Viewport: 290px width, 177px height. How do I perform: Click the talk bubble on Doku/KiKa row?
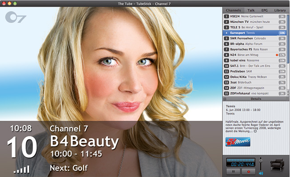point(282,77)
